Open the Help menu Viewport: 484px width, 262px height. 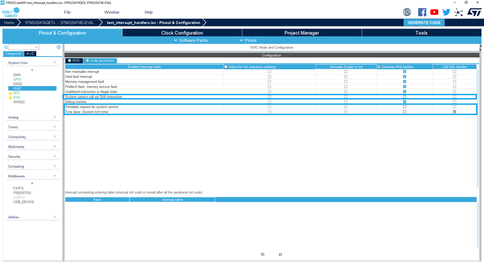click(x=148, y=12)
